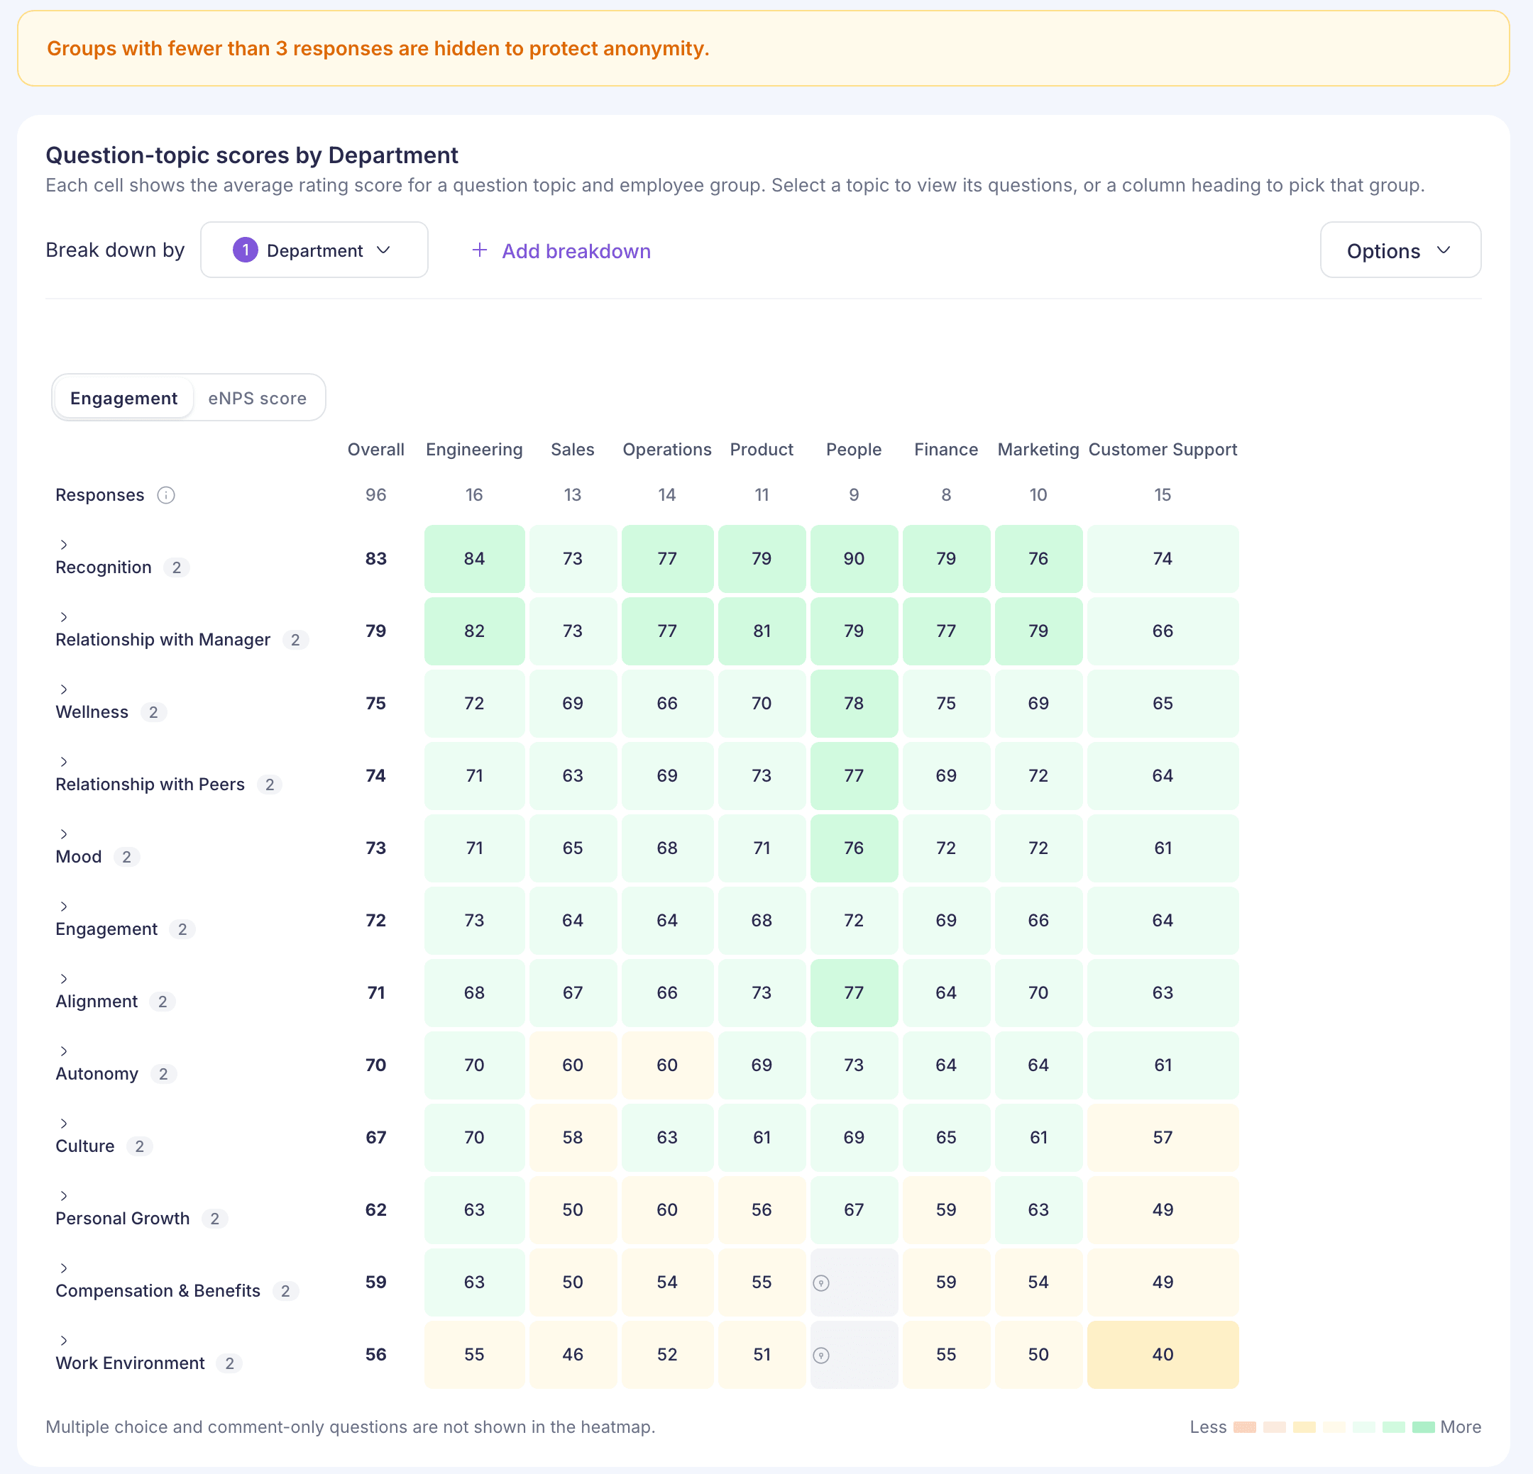Screen dimensions: 1533x1474
Task: Expand the Mood topic chevron
Action: point(64,834)
